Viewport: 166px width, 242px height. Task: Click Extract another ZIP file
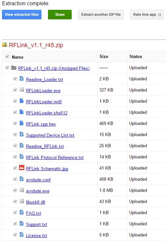(x=101, y=14)
